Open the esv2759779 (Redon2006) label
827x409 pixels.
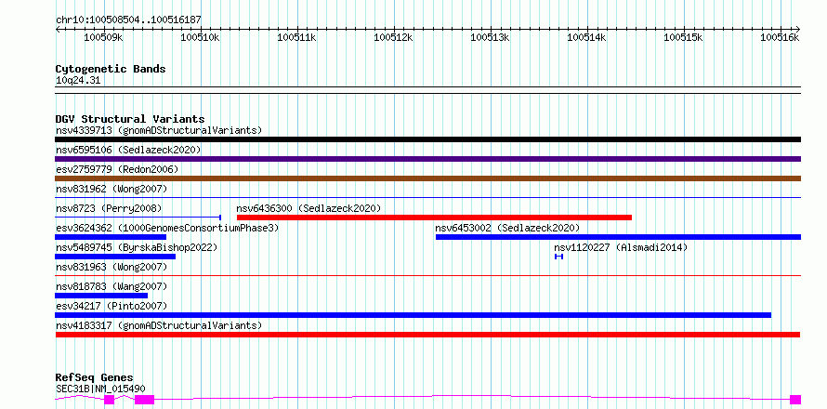pos(117,169)
